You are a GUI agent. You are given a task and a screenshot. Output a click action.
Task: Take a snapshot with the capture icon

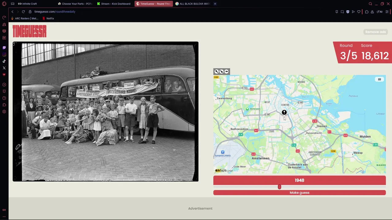(342, 12)
